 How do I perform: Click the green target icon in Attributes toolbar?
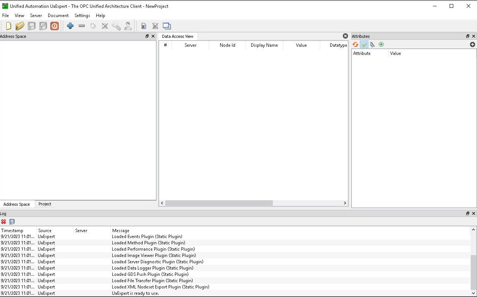(381, 44)
